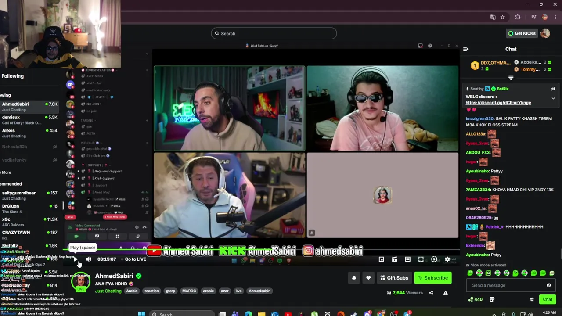
Task: Open demisux channel in sidebar
Action: tap(30, 120)
